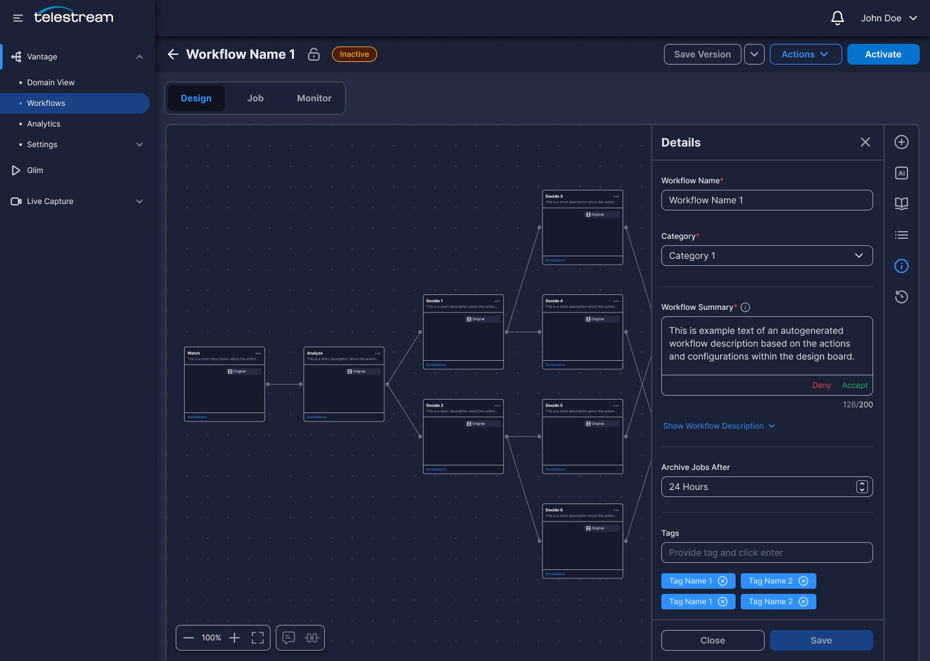Close the Details panel
The width and height of the screenshot is (930, 661).
tap(865, 142)
